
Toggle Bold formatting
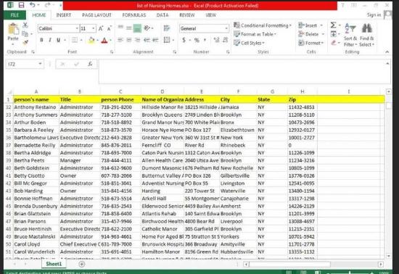[41, 40]
